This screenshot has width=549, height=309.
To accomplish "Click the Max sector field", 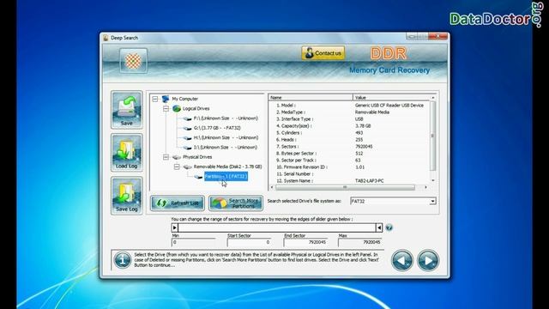I will tap(359, 242).
